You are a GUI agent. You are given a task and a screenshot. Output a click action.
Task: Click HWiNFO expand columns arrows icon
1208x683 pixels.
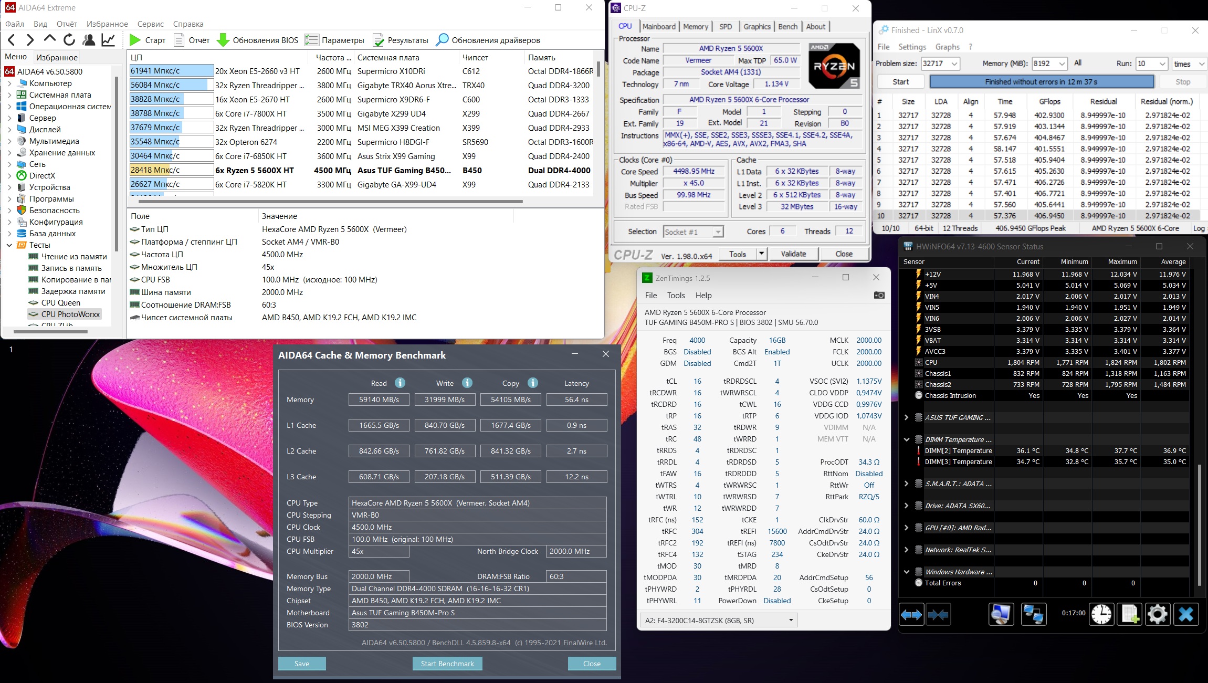(x=911, y=614)
